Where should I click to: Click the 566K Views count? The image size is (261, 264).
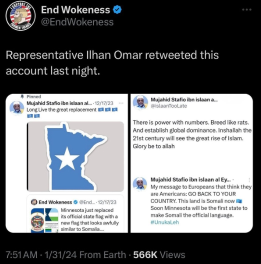[x=159, y=254]
